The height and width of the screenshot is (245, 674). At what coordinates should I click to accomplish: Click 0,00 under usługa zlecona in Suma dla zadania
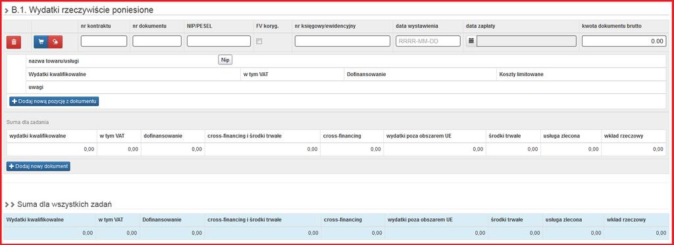[593, 149]
